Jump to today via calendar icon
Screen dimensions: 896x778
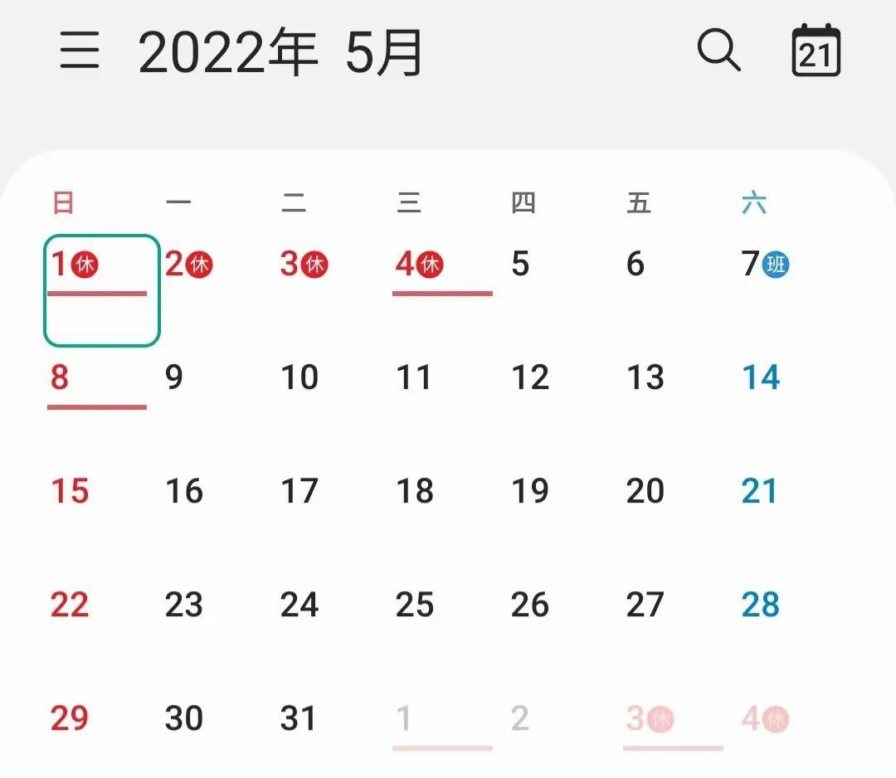click(x=816, y=51)
